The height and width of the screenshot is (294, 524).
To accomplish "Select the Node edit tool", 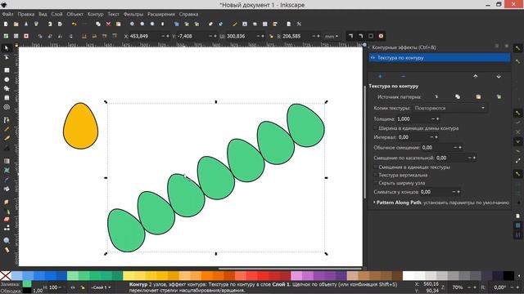I will pyautogui.click(x=7, y=58).
